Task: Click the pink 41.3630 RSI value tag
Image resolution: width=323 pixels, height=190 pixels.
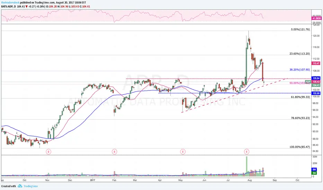Action: click(316, 18)
